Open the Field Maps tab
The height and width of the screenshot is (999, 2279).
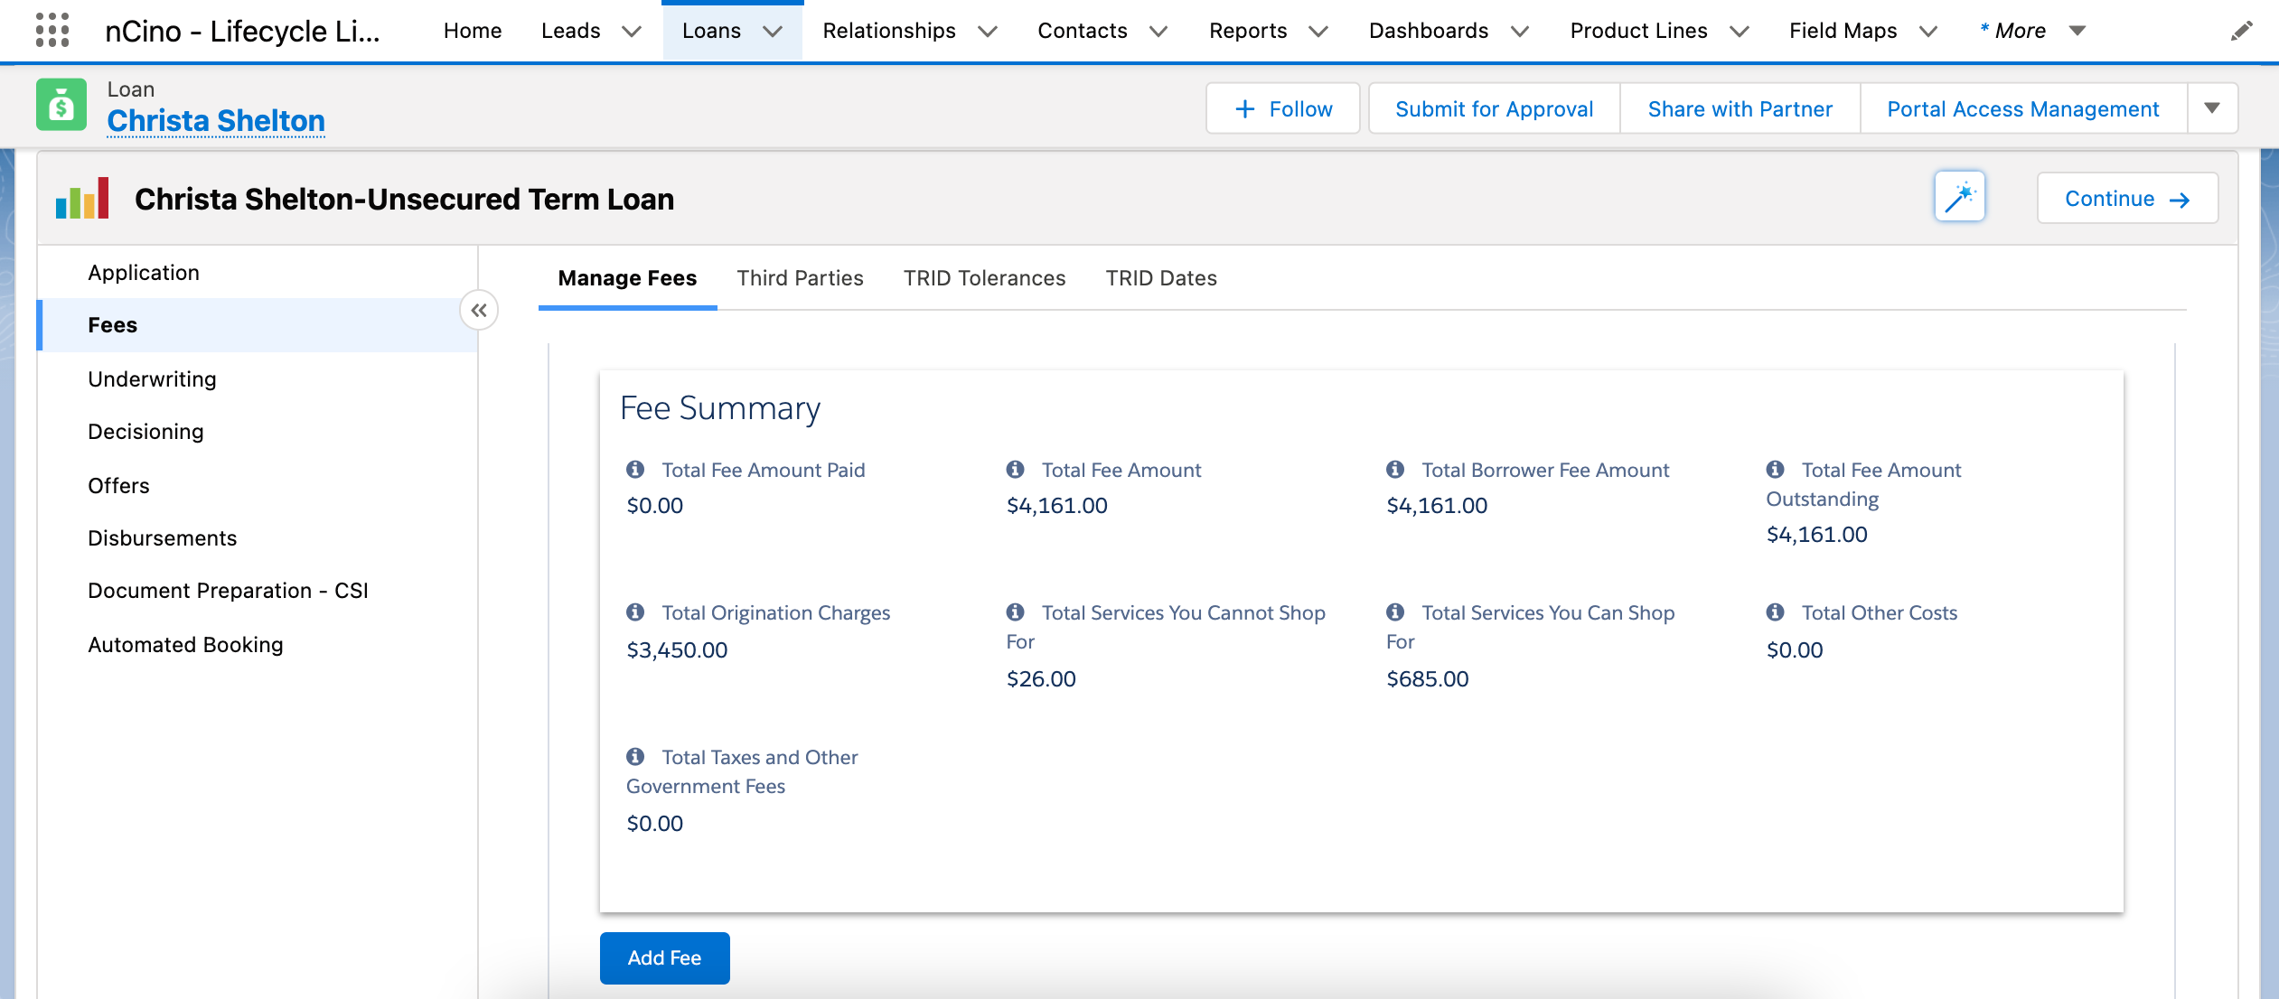pos(1843,31)
